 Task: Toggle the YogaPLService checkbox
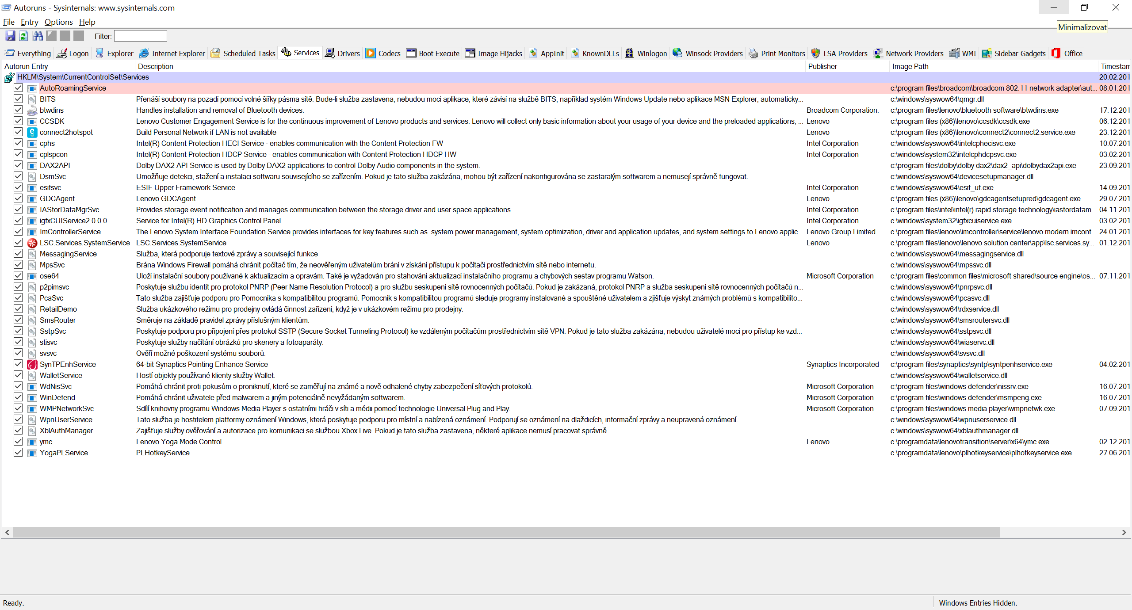click(x=18, y=453)
